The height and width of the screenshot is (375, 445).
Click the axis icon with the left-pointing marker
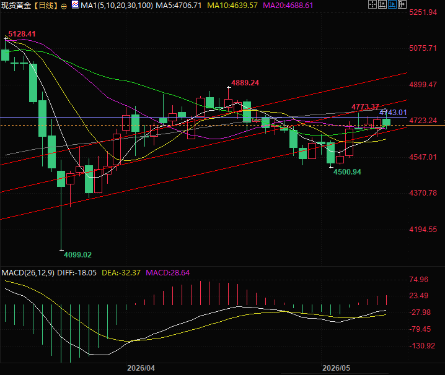click(x=382, y=4)
